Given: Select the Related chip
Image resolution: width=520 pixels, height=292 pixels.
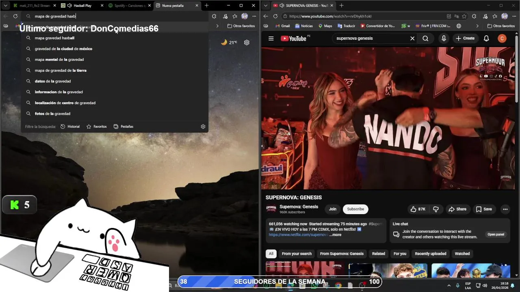Looking at the screenshot, I should (378, 254).
